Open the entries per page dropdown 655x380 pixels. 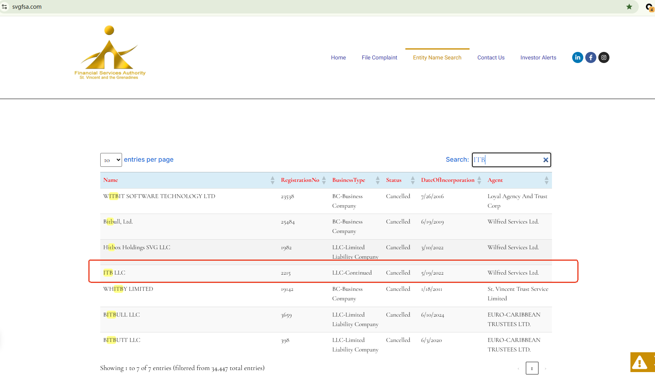point(111,160)
